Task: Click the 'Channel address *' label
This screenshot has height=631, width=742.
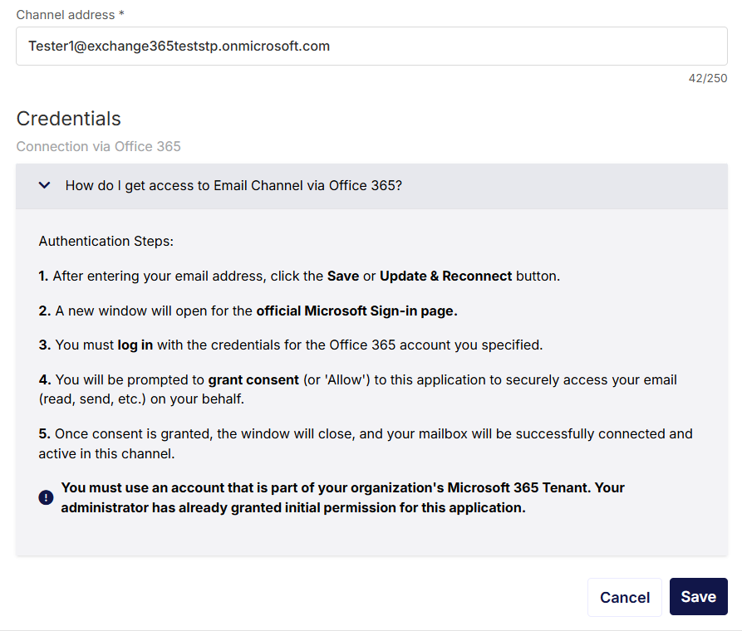Action: [x=70, y=15]
